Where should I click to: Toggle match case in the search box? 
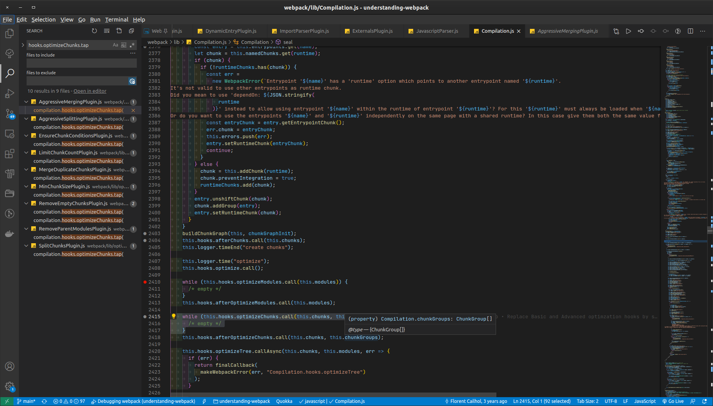tap(115, 45)
